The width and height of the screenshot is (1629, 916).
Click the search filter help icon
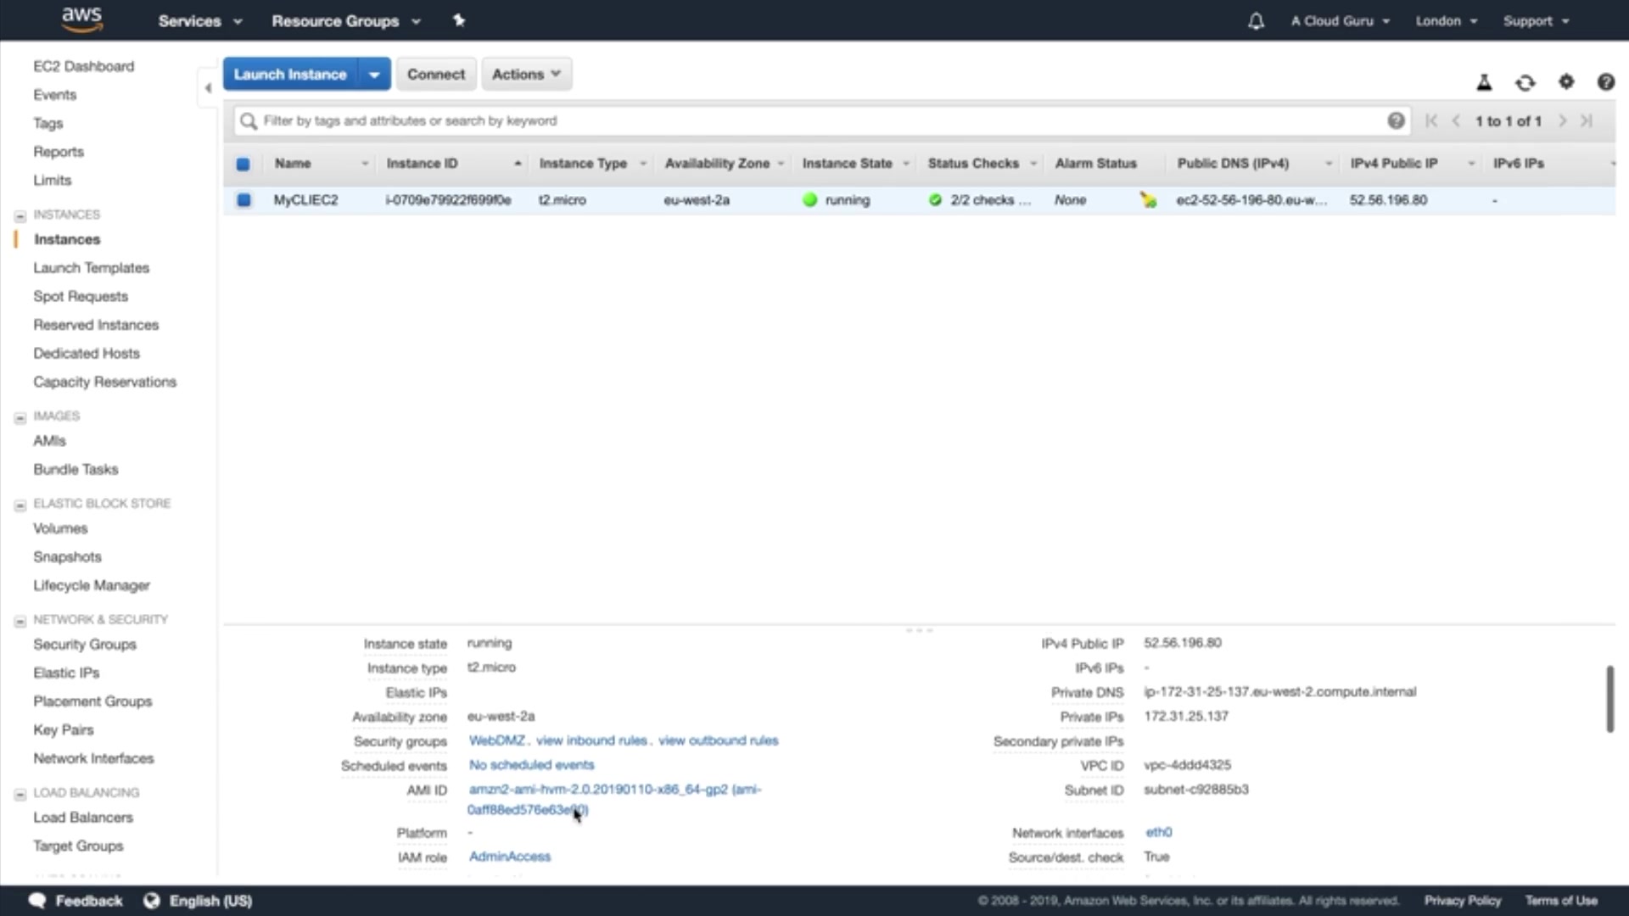coord(1396,120)
